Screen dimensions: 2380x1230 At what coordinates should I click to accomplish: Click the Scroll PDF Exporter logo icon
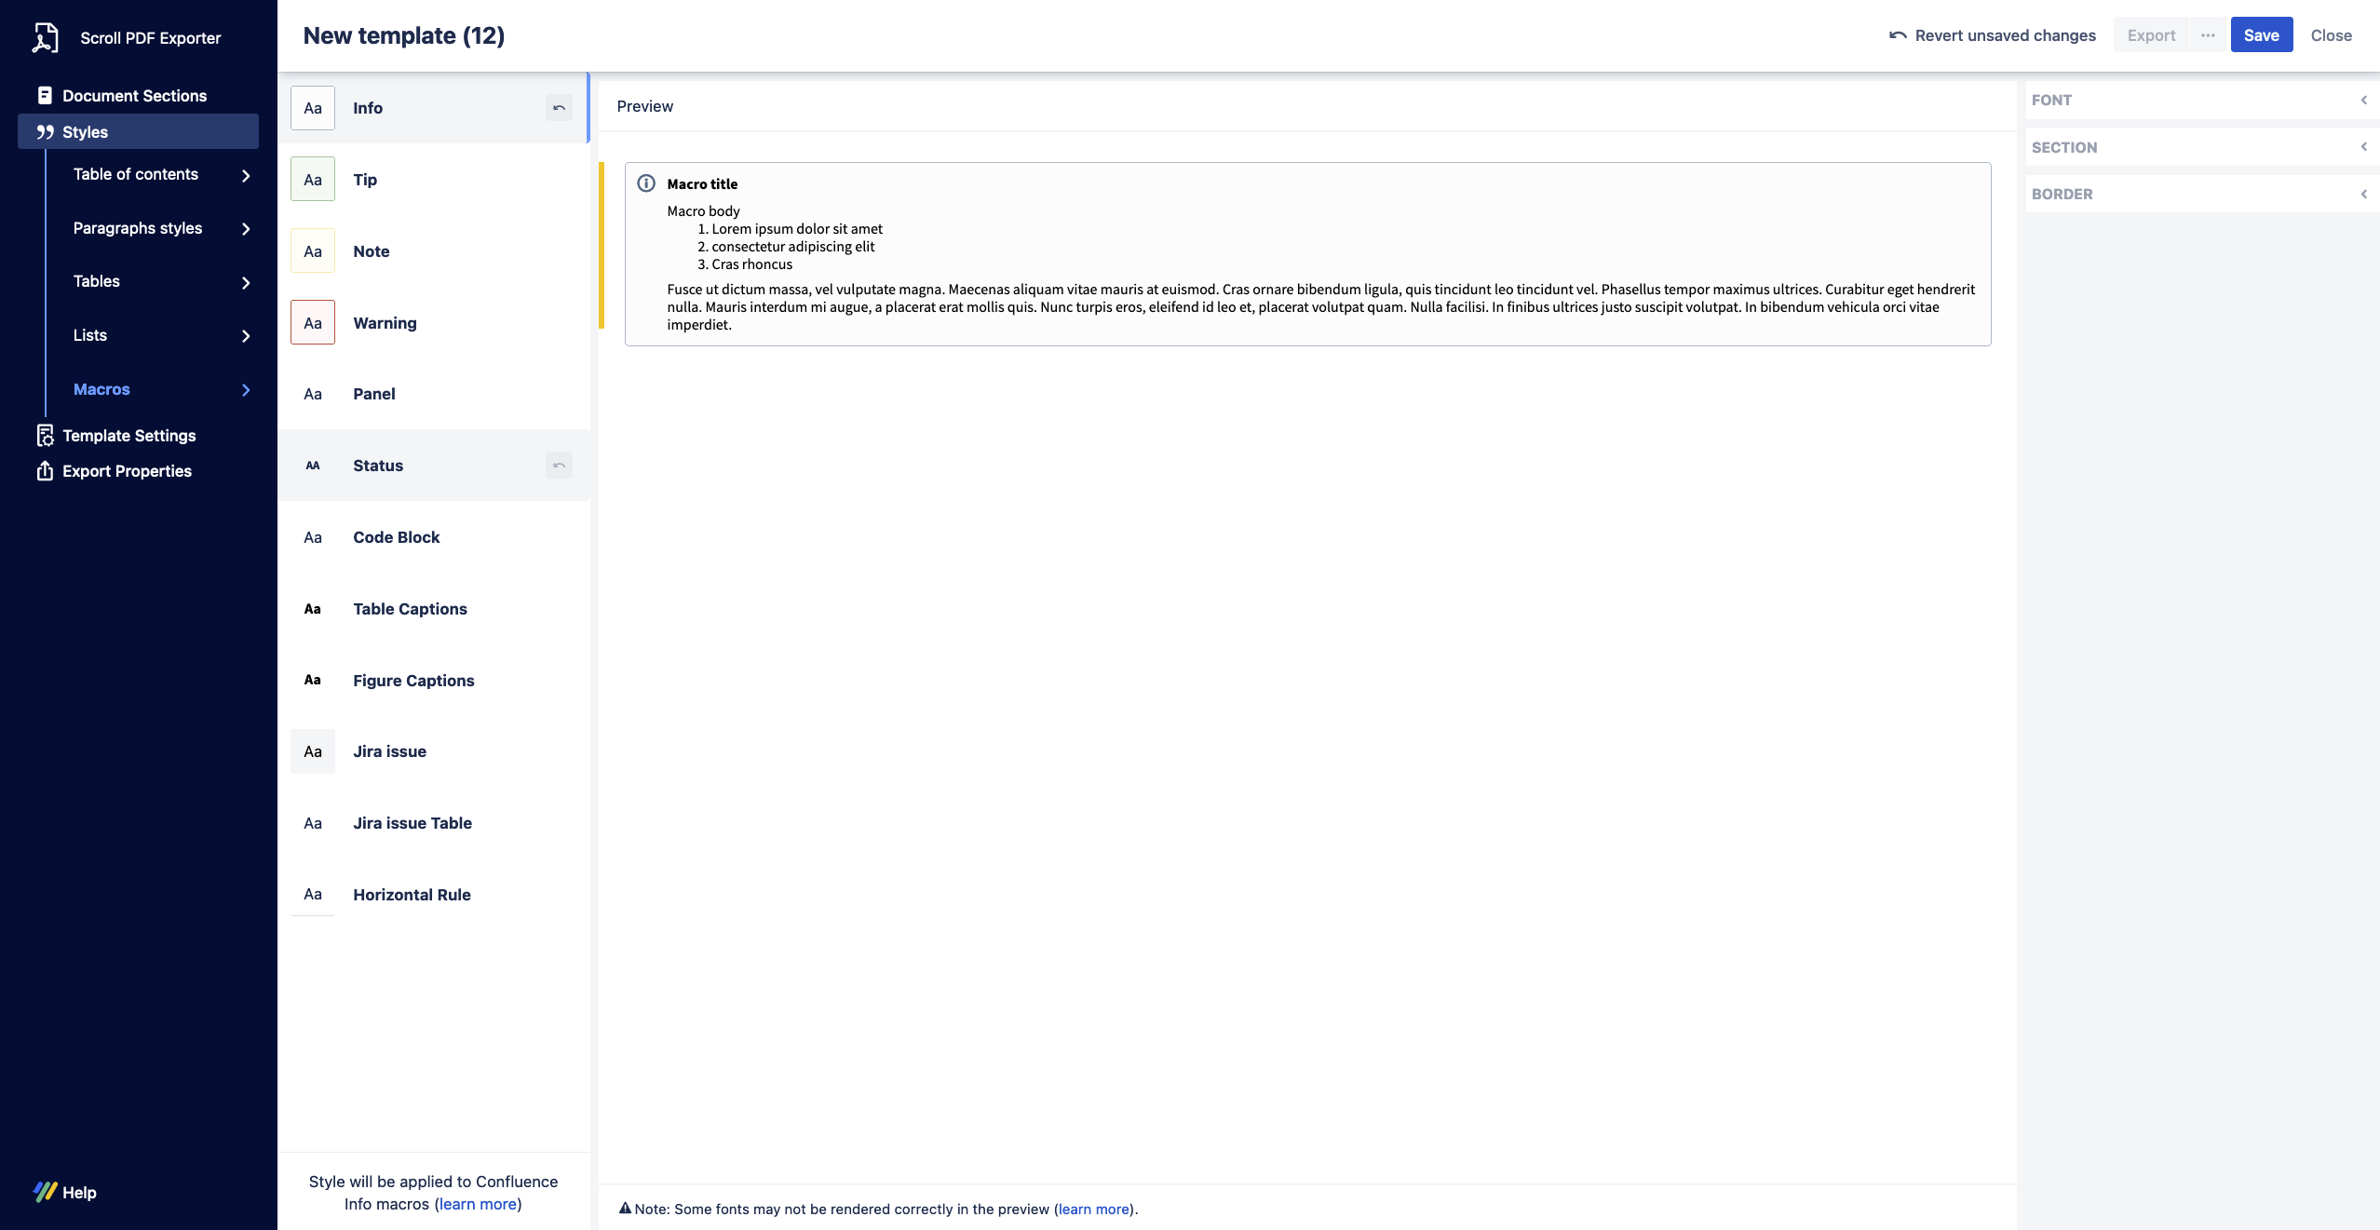(45, 37)
